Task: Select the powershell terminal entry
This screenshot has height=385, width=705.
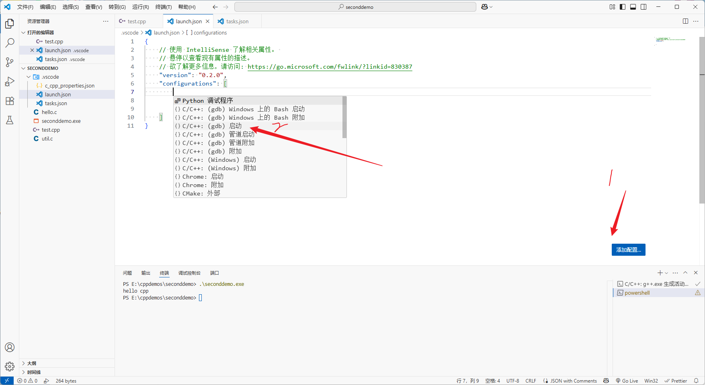Action: 658,293
